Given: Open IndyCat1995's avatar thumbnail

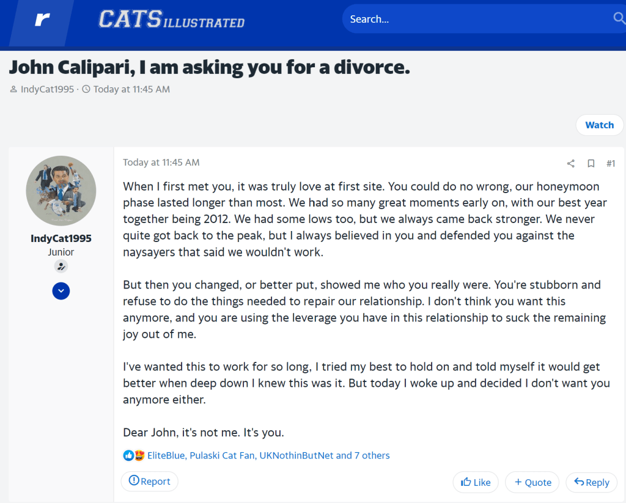Looking at the screenshot, I should point(61,191).
